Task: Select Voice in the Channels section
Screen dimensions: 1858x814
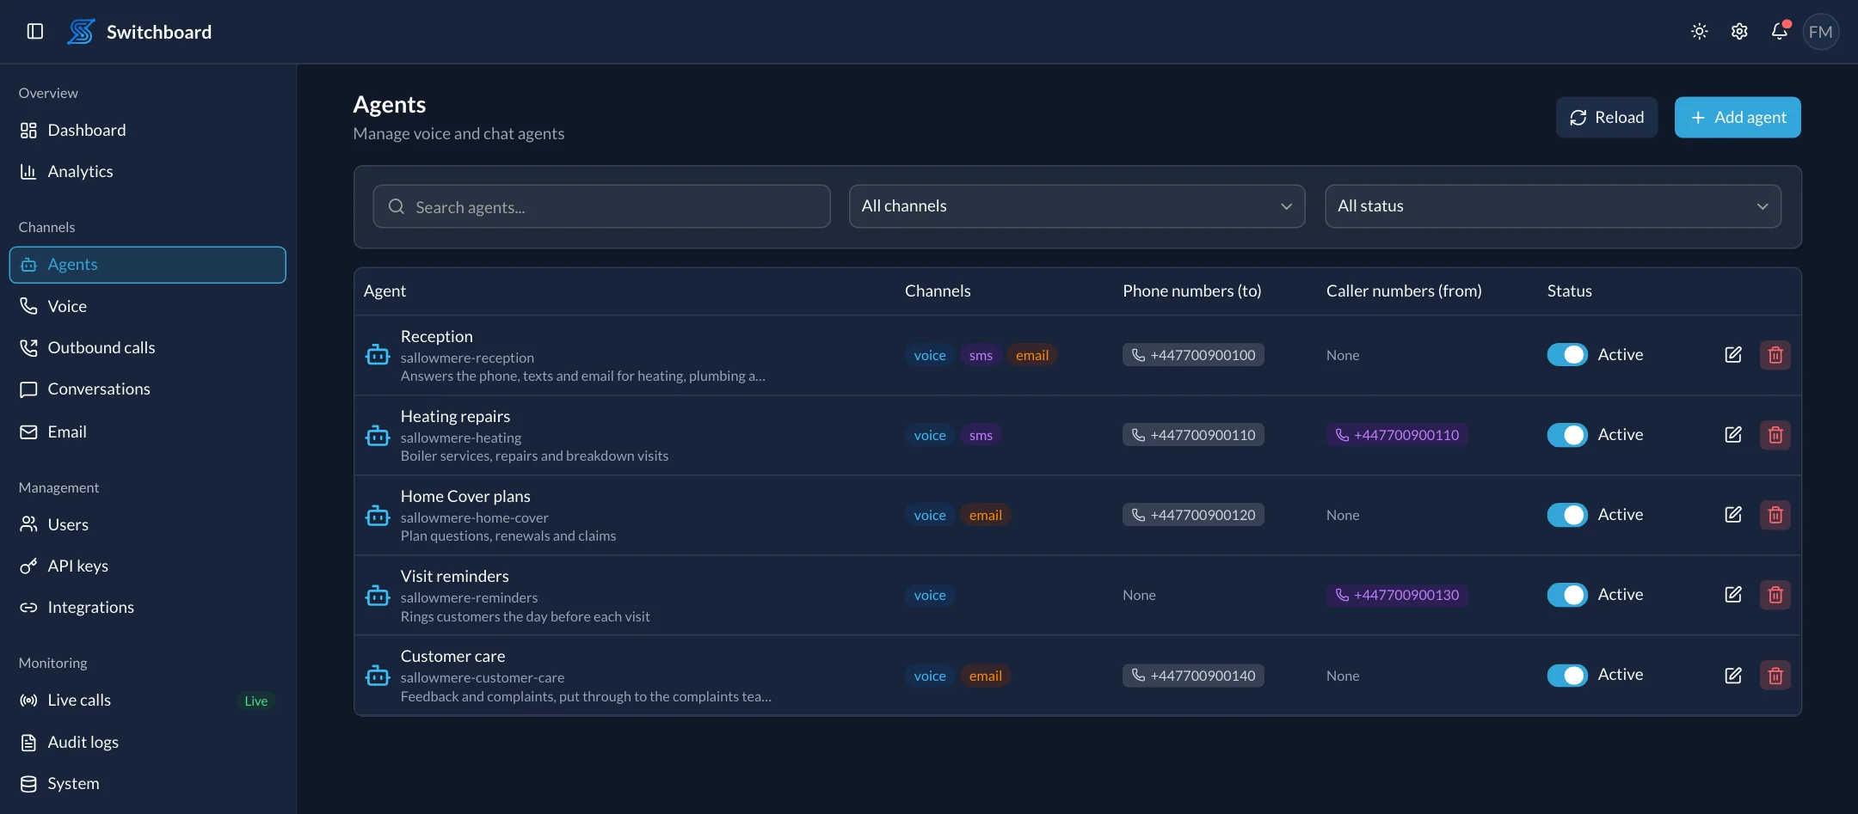Action: tap(148, 307)
